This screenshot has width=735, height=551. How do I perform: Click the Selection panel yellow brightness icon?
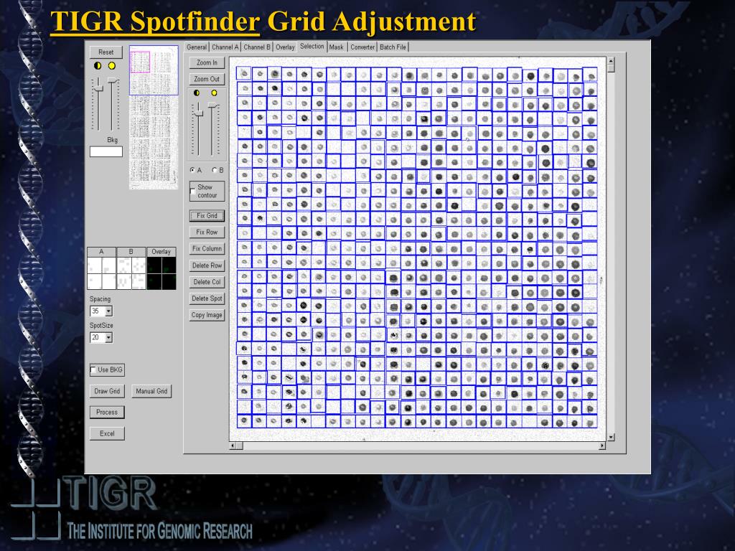214,93
